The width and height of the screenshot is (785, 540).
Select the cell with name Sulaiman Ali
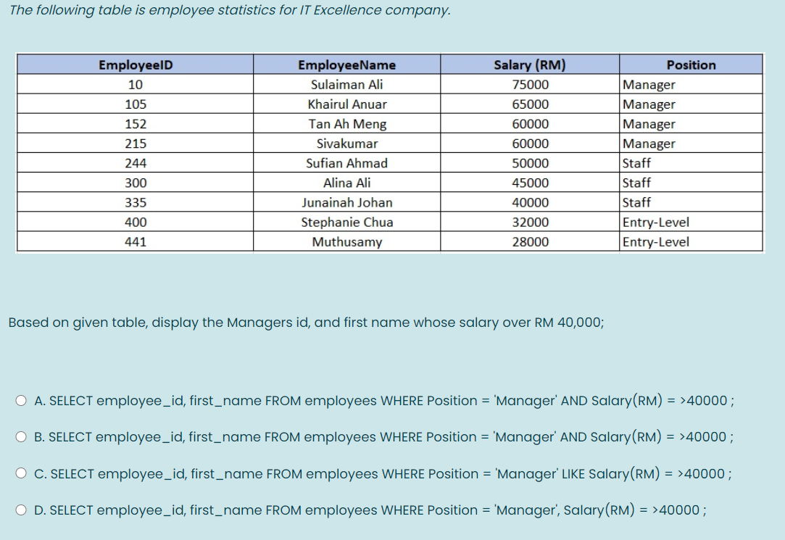(x=347, y=84)
